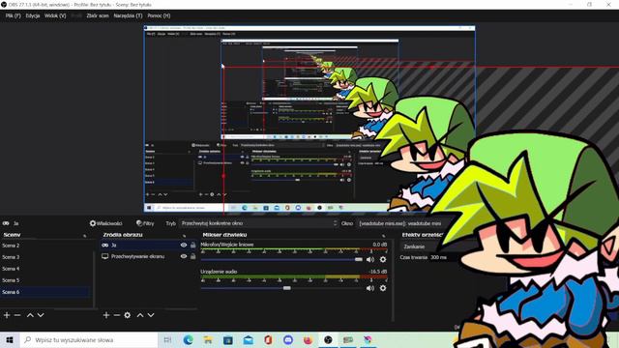This screenshot has height=348, width=619.
Task: Click the Urządzenie audio volume slider handle
Action: [287, 288]
